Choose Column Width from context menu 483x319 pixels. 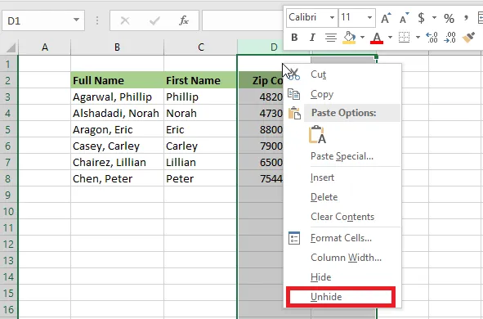click(x=342, y=258)
